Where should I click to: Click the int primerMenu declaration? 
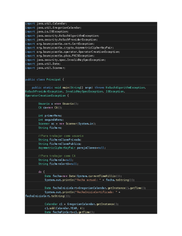(x=50, y=115)
